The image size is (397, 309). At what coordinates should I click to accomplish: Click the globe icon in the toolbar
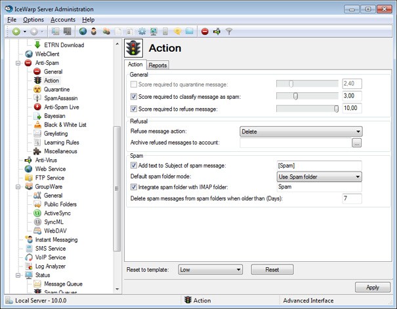point(83,31)
